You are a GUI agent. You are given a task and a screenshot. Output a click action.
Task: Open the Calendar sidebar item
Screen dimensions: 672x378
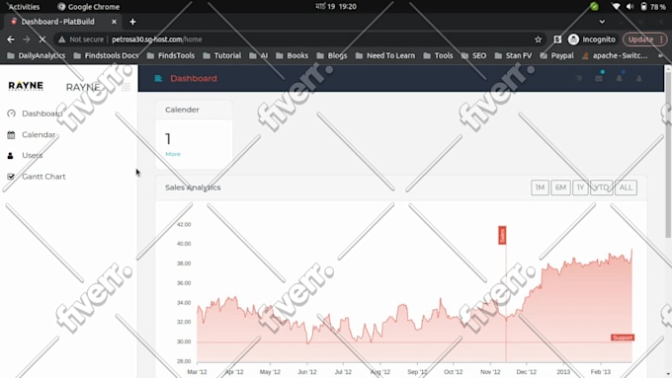point(39,135)
